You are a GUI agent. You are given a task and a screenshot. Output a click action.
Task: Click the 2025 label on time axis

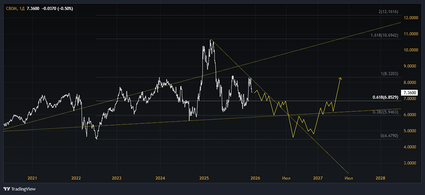[204, 178]
